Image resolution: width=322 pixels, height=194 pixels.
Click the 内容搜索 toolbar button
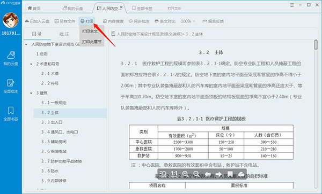pos(113,21)
